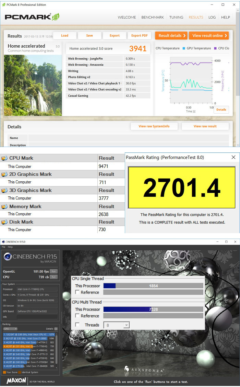This screenshot has width=240, height=387.
Task: Click the MAXON logo in Cinebench
Action: tap(16, 380)
